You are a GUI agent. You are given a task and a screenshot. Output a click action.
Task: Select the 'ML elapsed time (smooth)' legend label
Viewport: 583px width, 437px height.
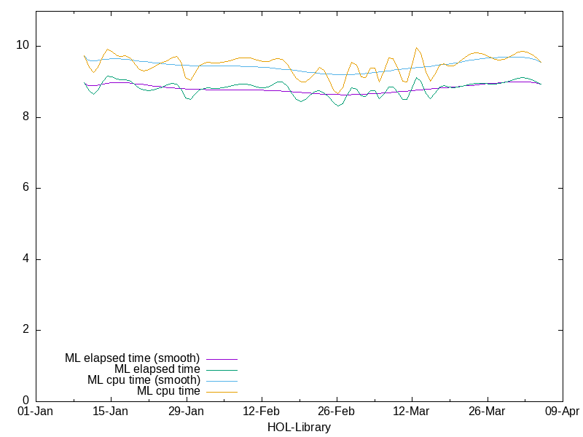coord(132,358)
